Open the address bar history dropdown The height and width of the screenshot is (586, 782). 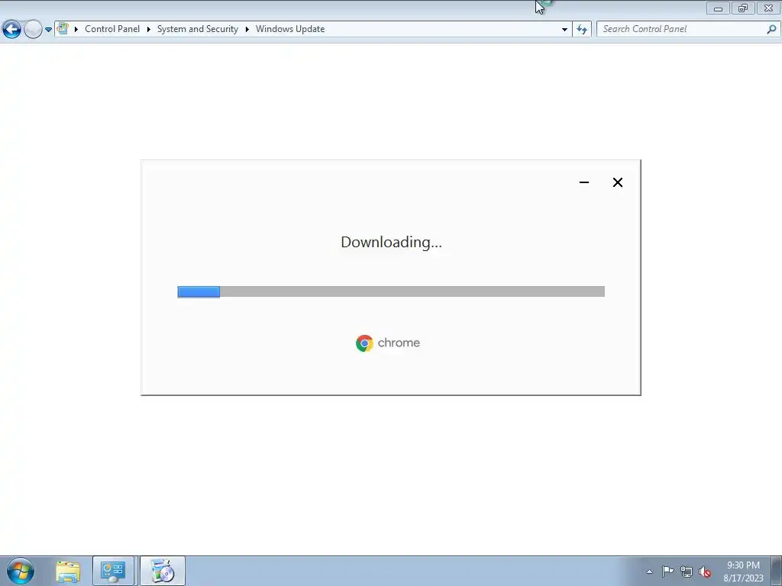click(x=564, y=29)
